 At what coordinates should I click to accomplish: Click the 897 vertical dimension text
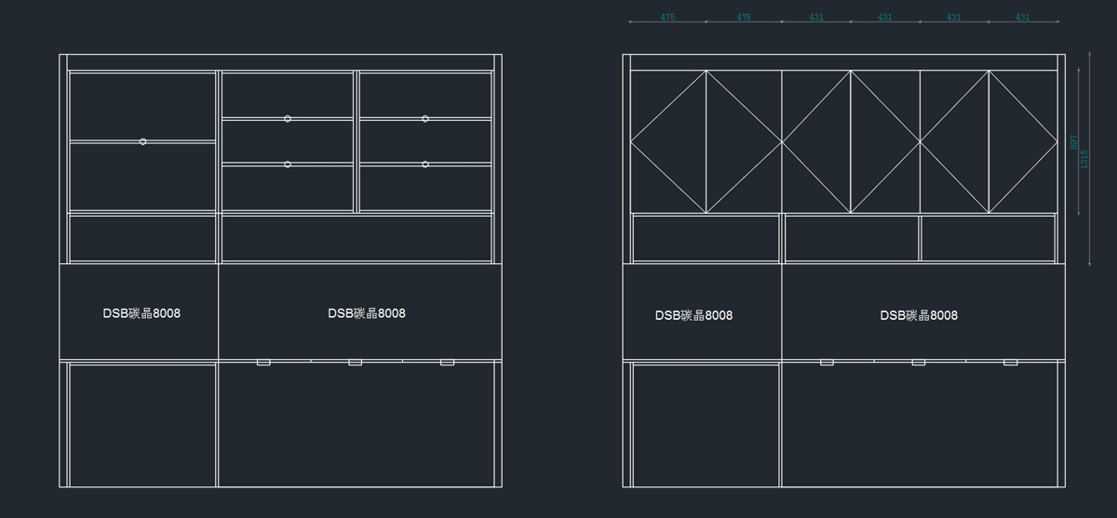1073,142
